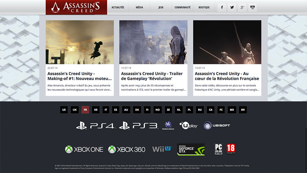Screen dimensions: 307x173
Task: Open article 'Trailer de Gameplay Révolution'
Action: (x=152, y=76)
